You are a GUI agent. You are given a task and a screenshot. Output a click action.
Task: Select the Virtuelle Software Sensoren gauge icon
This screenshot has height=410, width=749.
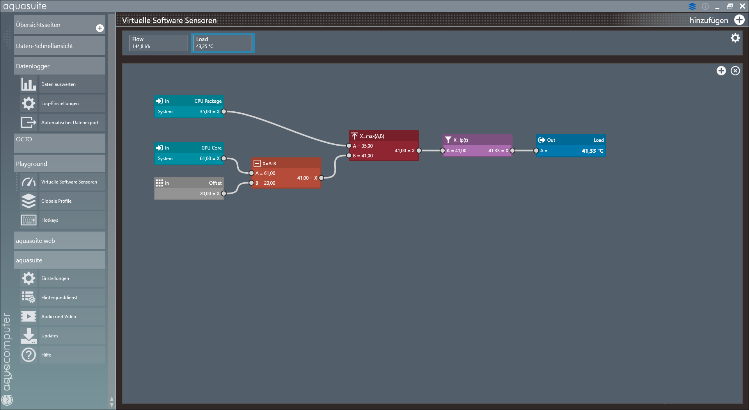tap(28, 182)
